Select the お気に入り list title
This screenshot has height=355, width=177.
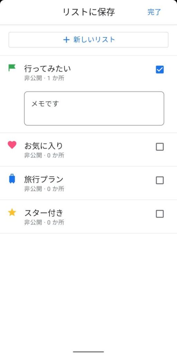click(43, 146)
